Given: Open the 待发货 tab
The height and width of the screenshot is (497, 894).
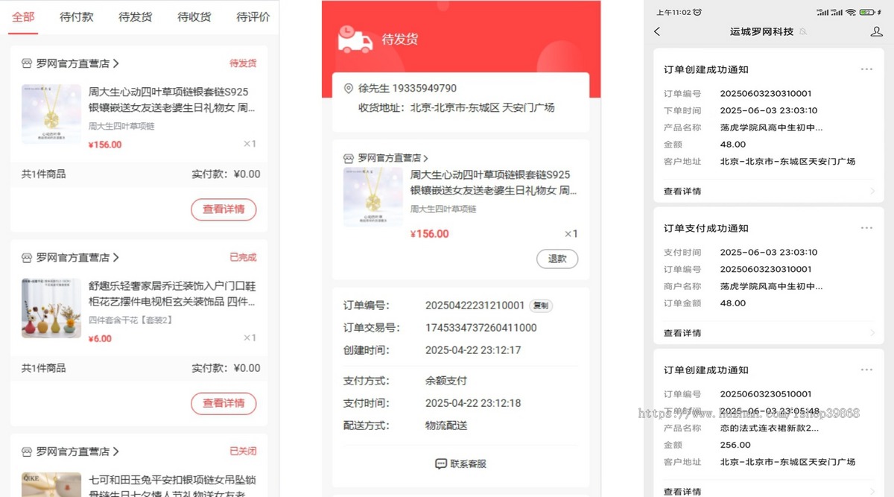Looking at the screenshot, I should pyautogui.click(x=136, y=16).
